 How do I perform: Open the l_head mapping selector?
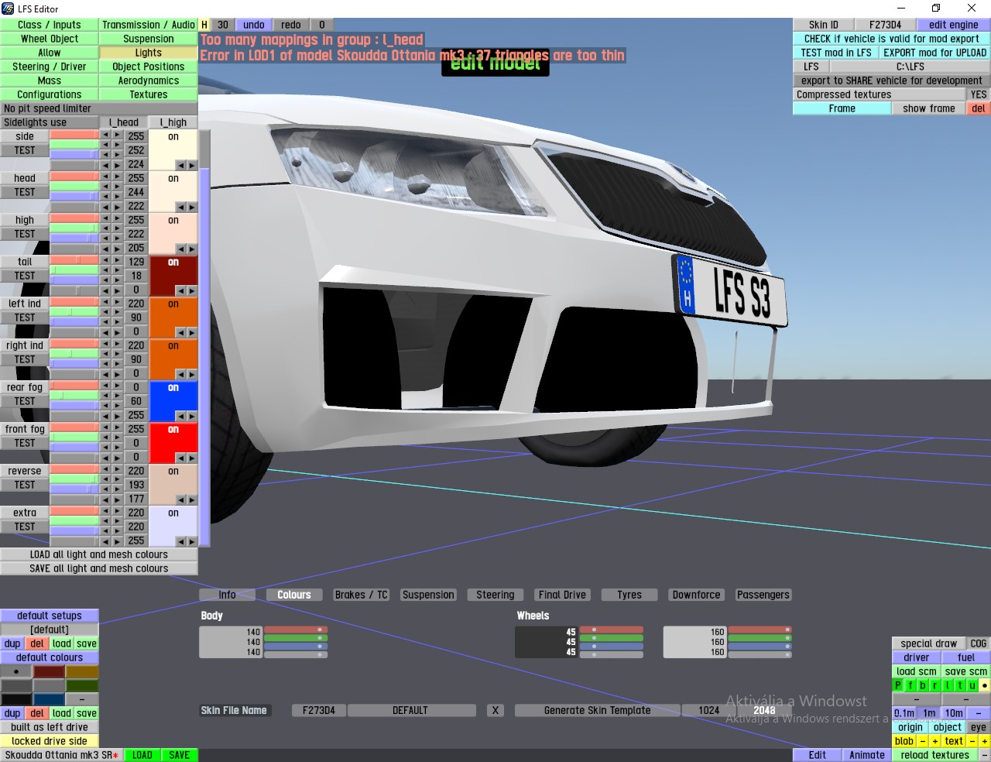click(x=124, y=122)
